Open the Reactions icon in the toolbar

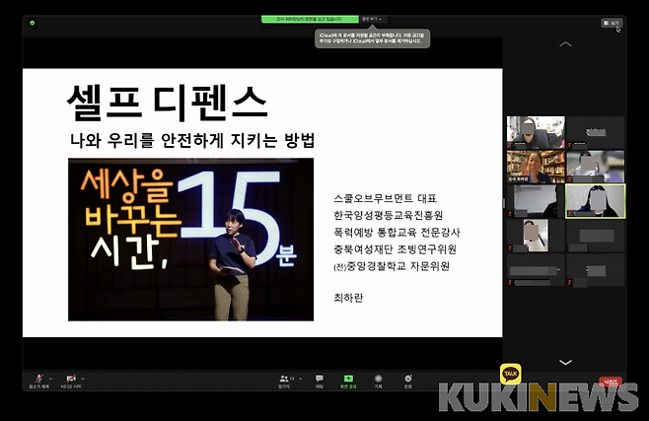(x=408, y=379)
